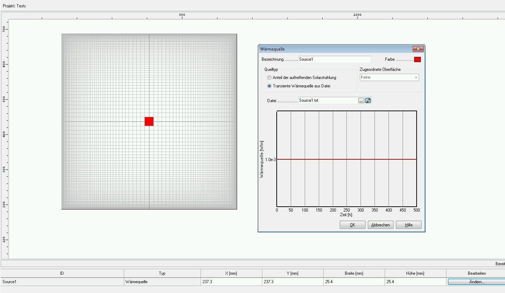Select the Source1 row ID cell
Screen dimensions: 505x293
point(62,282)
